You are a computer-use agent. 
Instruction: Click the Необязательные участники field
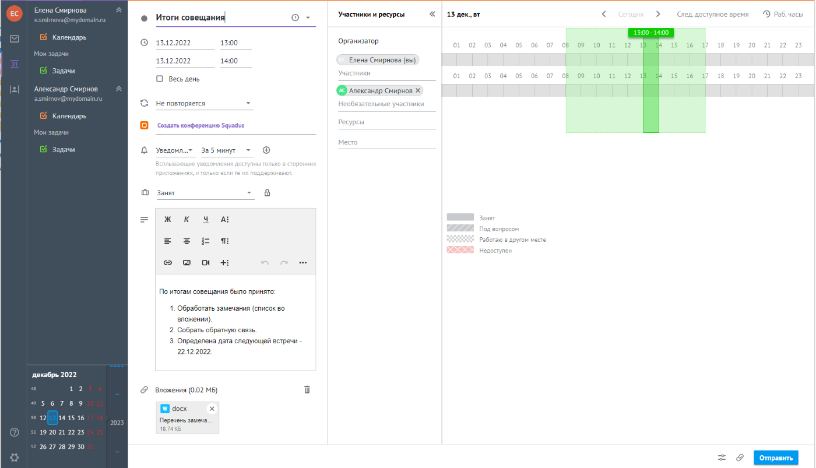(x=387, y=104)
